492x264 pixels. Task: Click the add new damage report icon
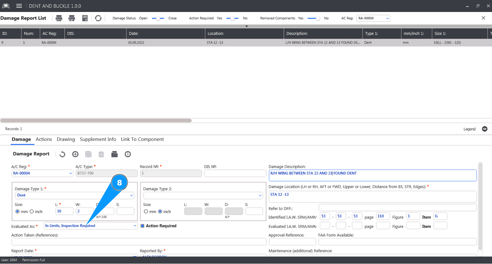75,154
